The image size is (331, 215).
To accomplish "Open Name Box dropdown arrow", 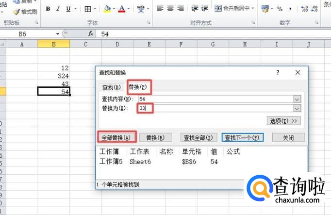I will pos(57,34).
